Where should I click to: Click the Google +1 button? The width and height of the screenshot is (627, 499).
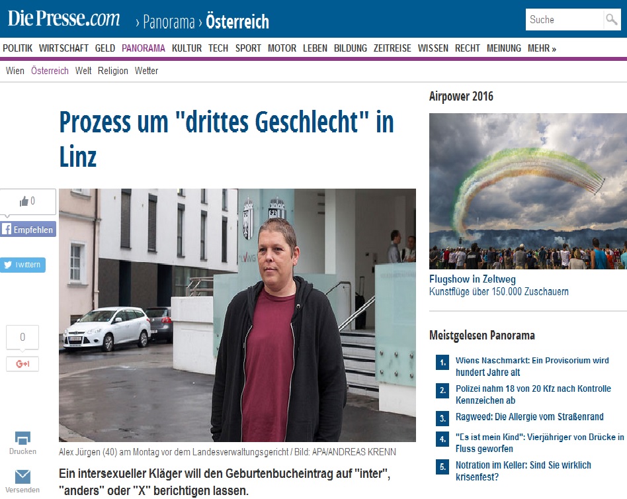tap(22, 364)
